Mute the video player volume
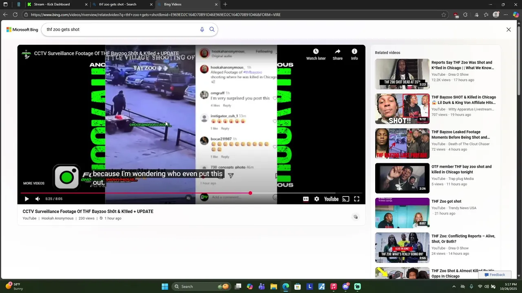Screen dimensions: 522x293 tap(38, 199)
